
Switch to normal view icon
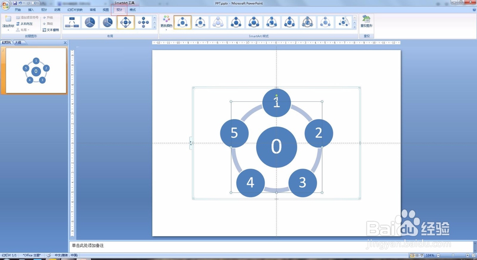point(412,255)
